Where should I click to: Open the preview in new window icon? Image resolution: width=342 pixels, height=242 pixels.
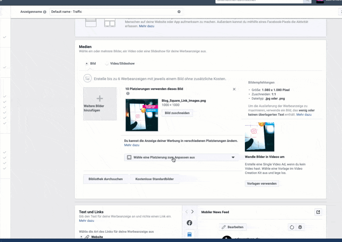[x=318, y=212]
